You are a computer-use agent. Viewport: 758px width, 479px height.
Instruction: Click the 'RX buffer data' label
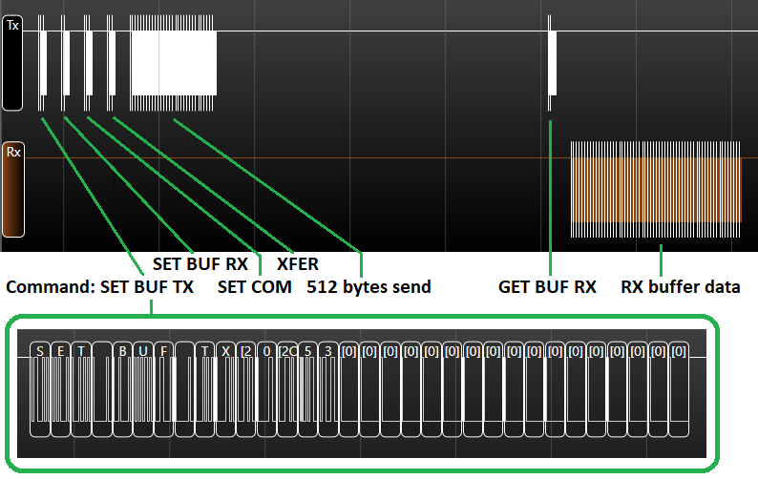pos(681,286)
